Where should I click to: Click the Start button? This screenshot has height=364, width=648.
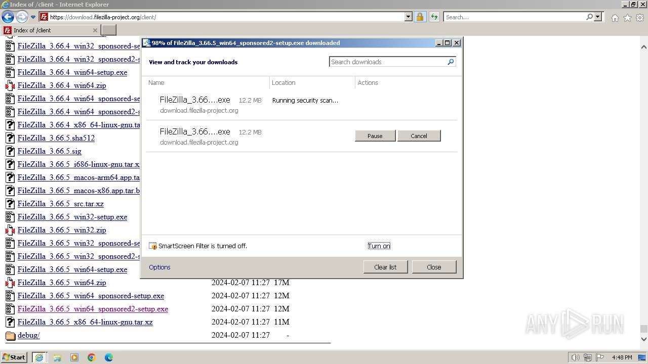point(14,357)
